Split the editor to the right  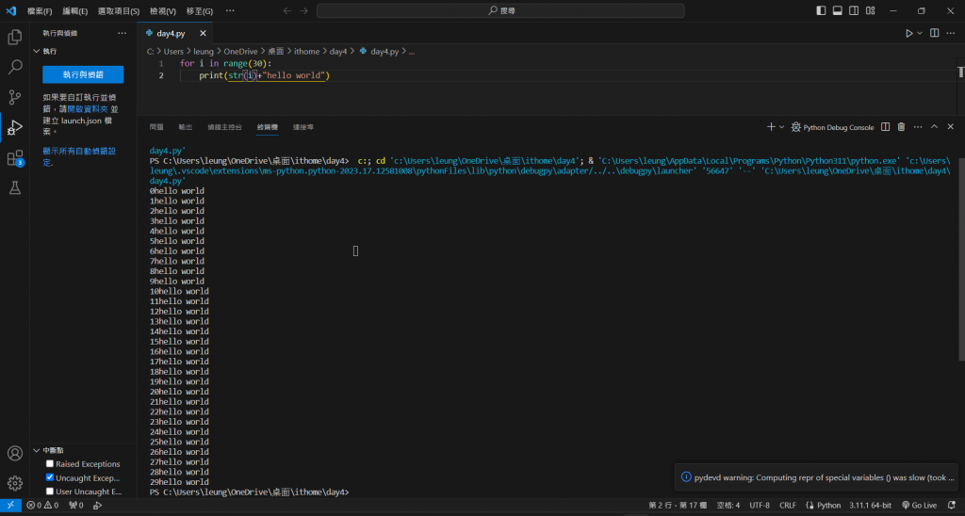pos(934,33)
